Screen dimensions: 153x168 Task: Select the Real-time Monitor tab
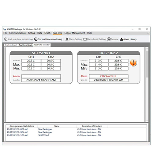(42, 45)
